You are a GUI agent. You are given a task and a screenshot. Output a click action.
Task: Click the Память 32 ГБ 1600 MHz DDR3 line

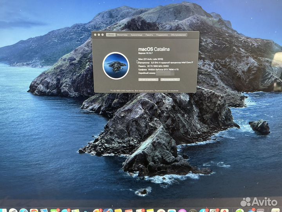[154, 66]
